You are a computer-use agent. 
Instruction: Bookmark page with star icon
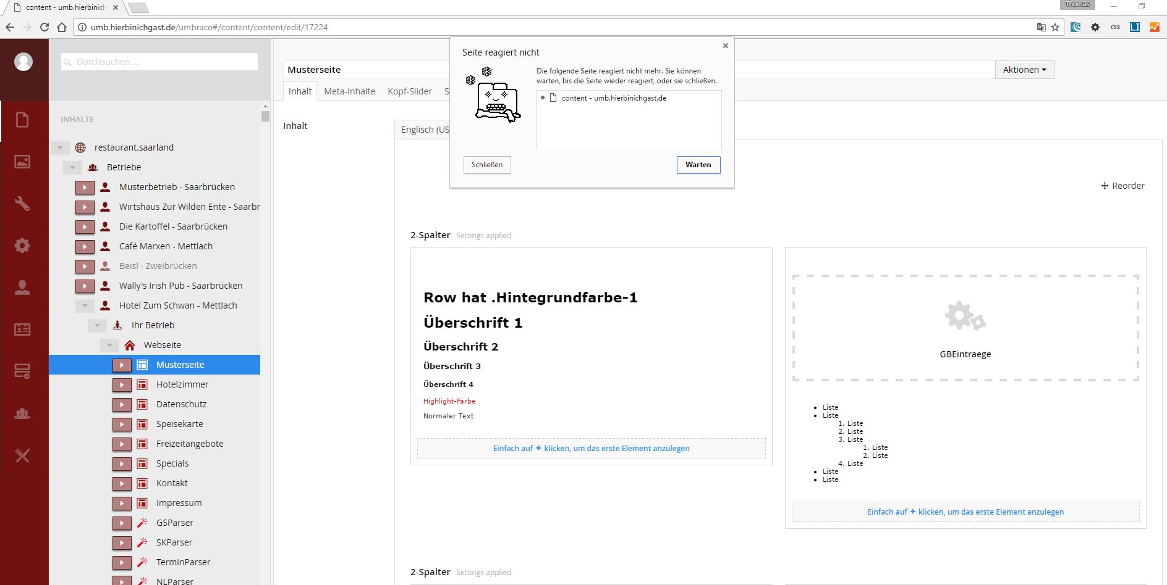point(1055,27)
